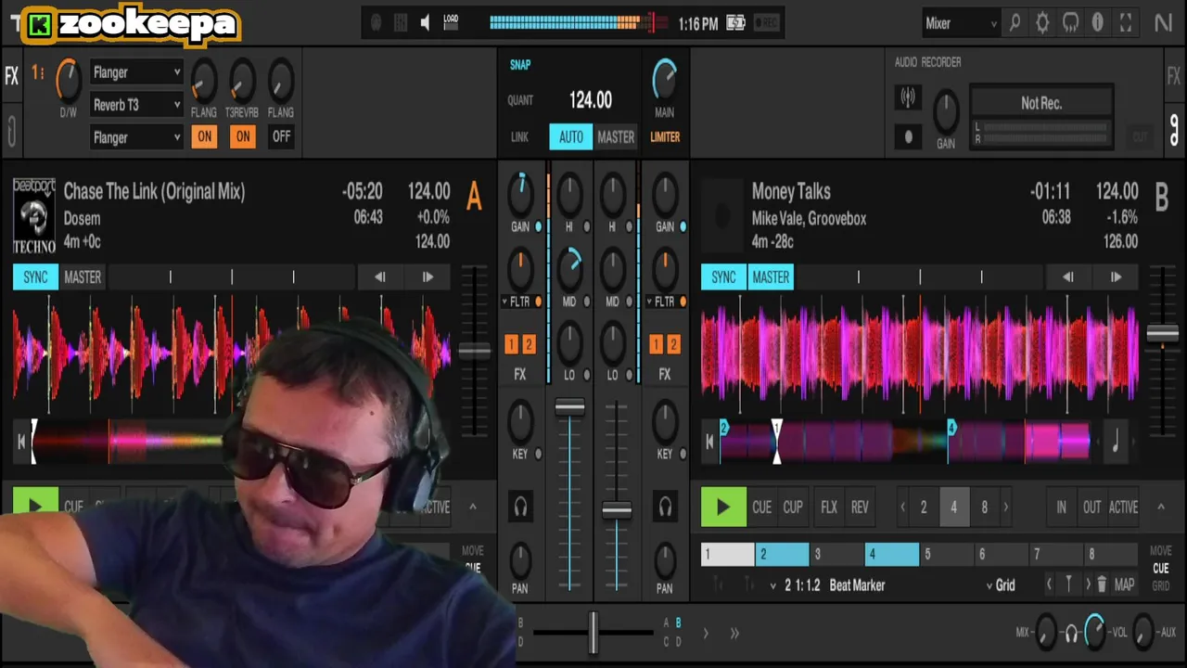1187x668 pixels.
Task: Click the crossfader handle
Action: (593, 632)
